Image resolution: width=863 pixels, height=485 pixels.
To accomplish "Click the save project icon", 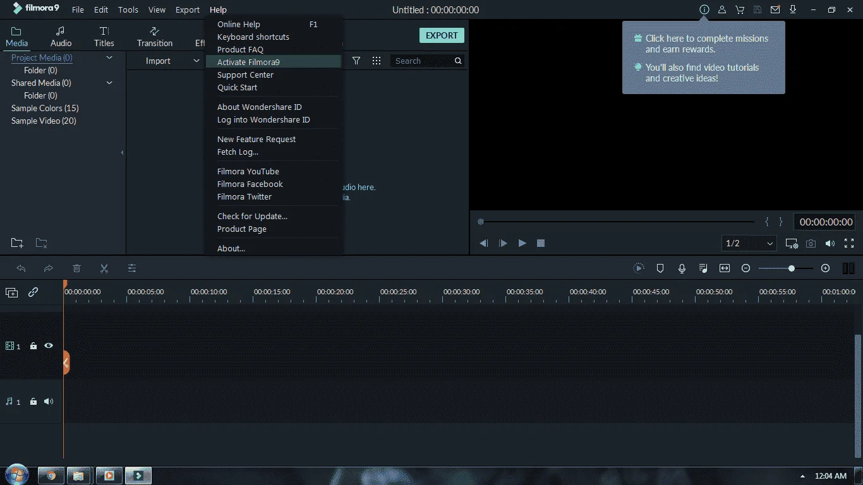I will click(757, 9).
